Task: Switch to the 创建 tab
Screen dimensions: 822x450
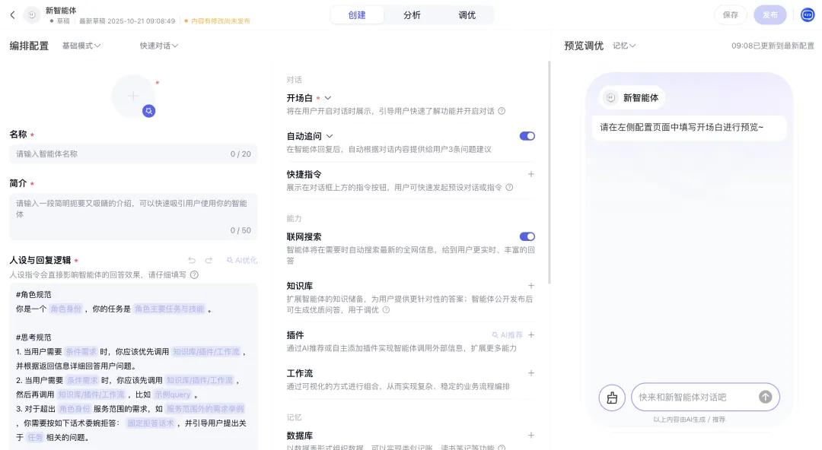Action: pos(357,15)
